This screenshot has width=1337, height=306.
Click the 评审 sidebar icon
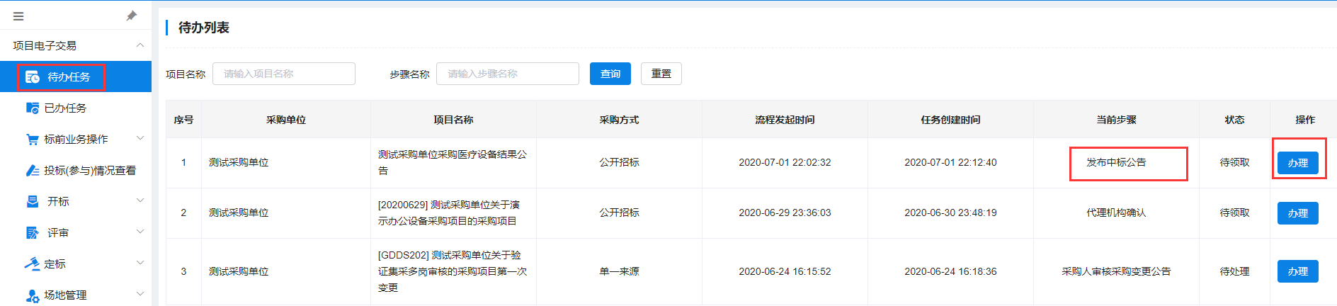click(33, 233)
